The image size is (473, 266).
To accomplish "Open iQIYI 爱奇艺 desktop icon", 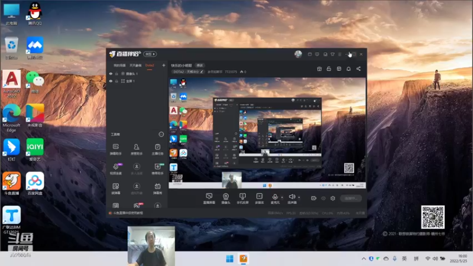I will (35, 150).
